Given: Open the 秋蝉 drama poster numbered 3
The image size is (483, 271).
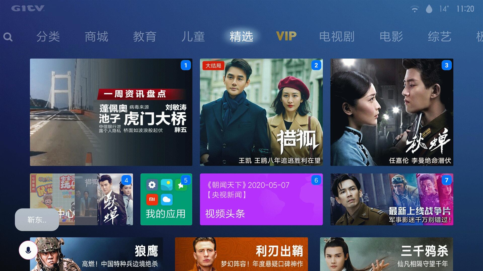Looking at the screenshot, I should [x=392, y=112].
